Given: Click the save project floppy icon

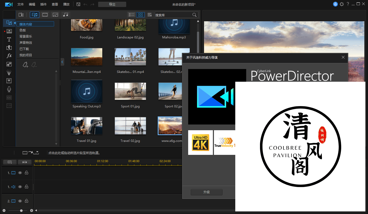Looking at the screenshot, I should click(x=78, y=4).
